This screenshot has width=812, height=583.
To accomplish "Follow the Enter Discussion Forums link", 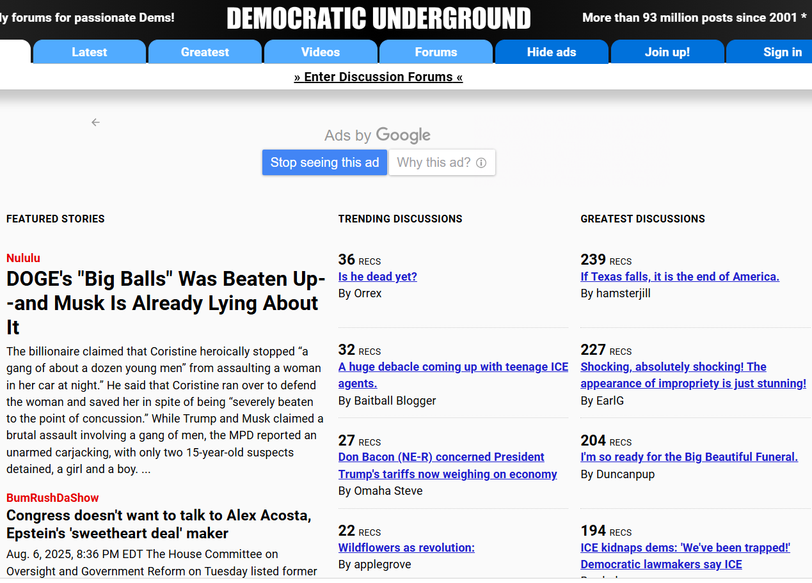I will click(378, 77).
